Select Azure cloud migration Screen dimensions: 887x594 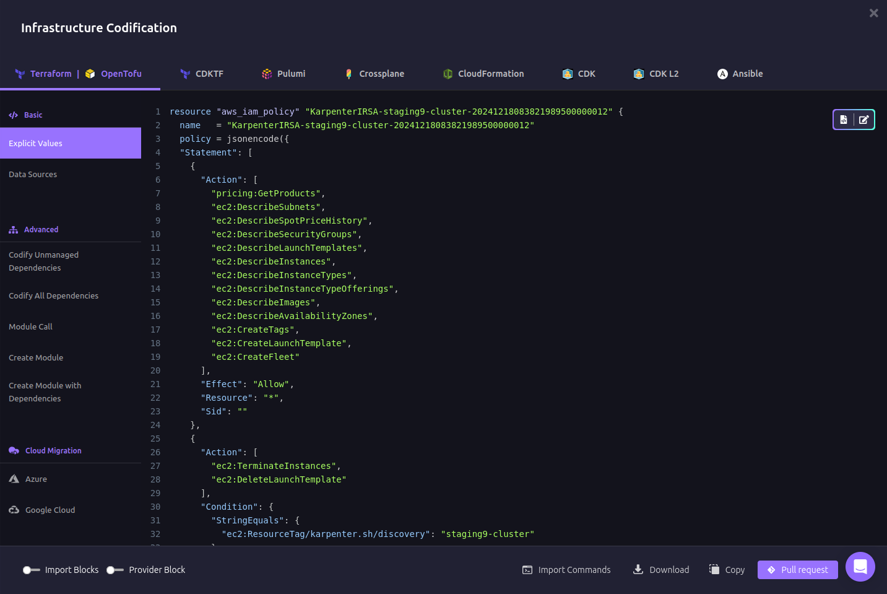(x=71, y=479)
